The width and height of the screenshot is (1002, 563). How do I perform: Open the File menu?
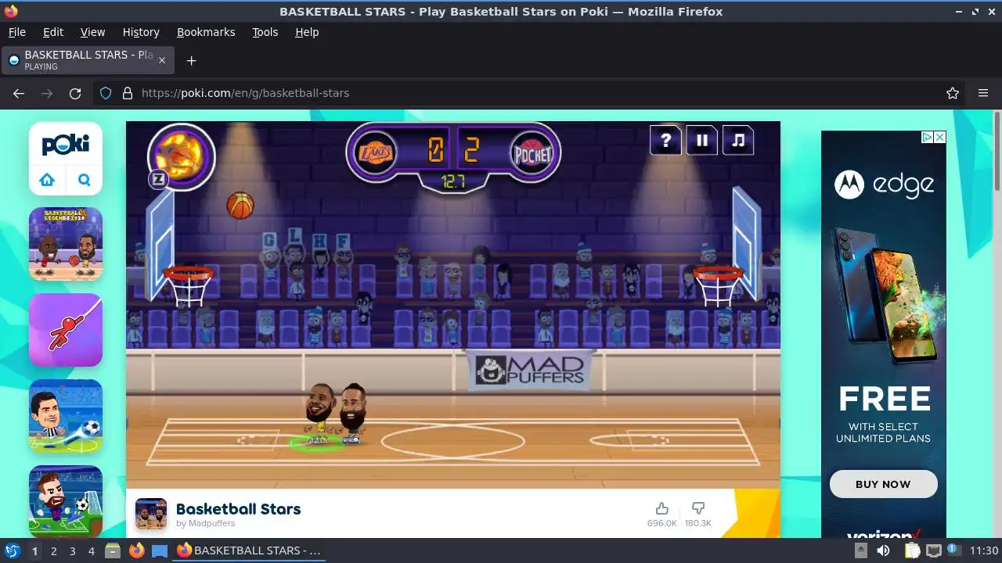[x=16, y=32]
